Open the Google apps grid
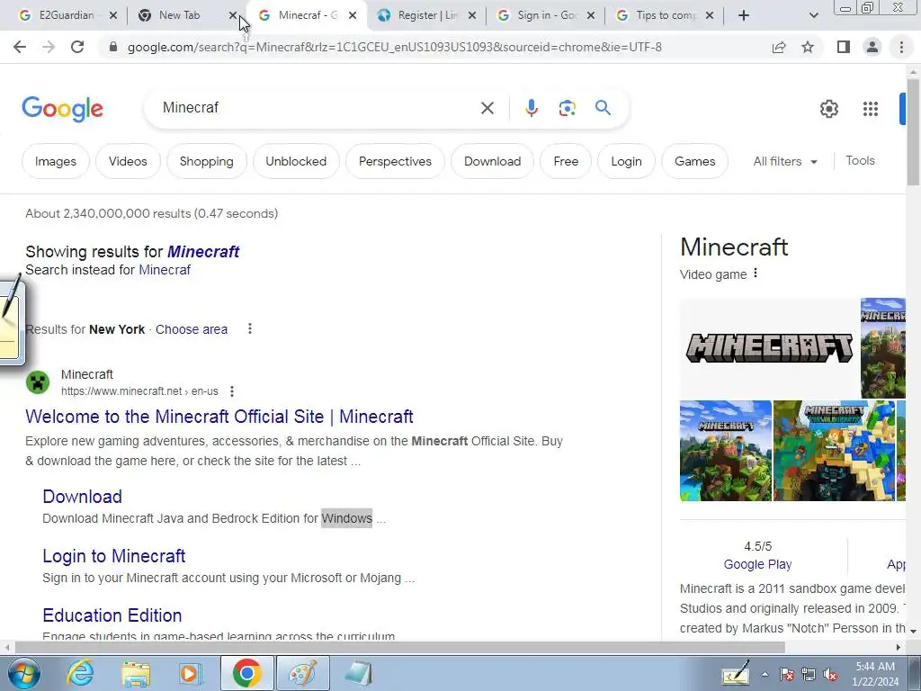Image resolution: width=921 pixels, height=691 pixels. (x=871, y=109)
